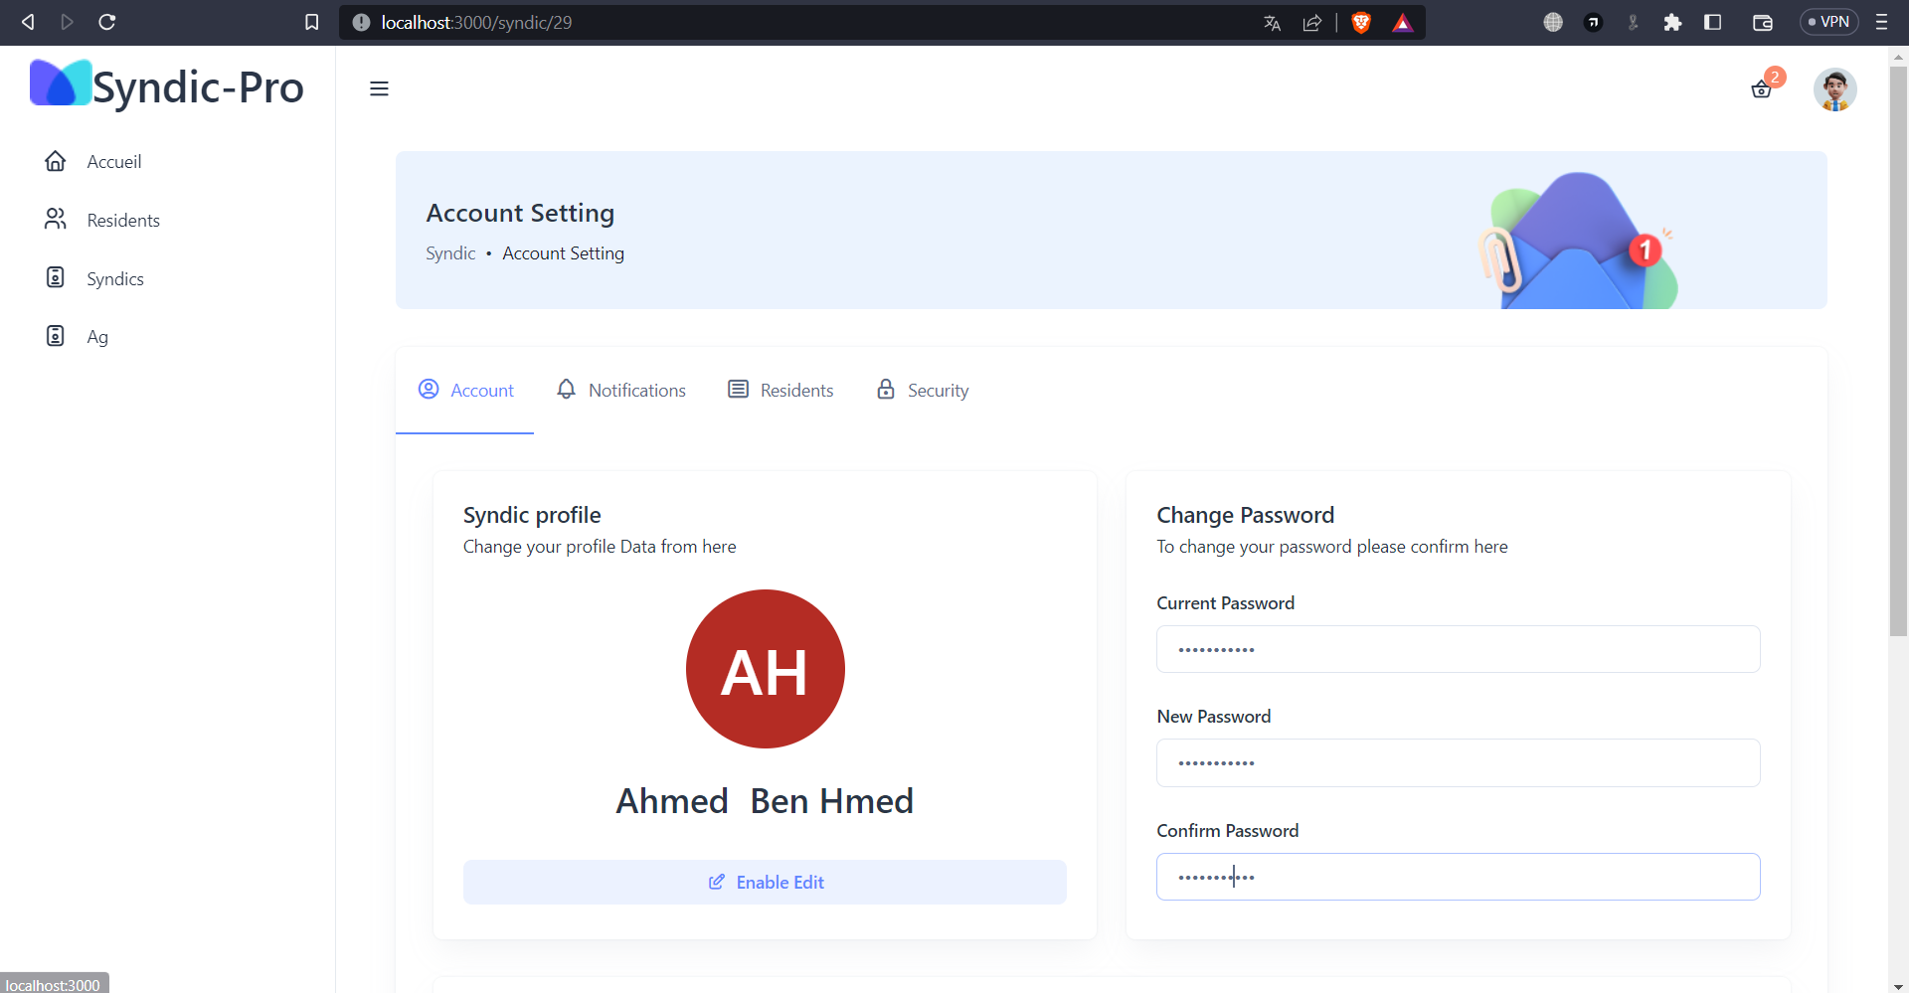Open Brave Shields icon in address bar

pyautogui.click(x=1361, y=22)
